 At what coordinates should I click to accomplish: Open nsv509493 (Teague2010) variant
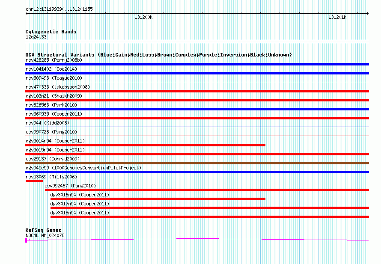tap(54, 78)
